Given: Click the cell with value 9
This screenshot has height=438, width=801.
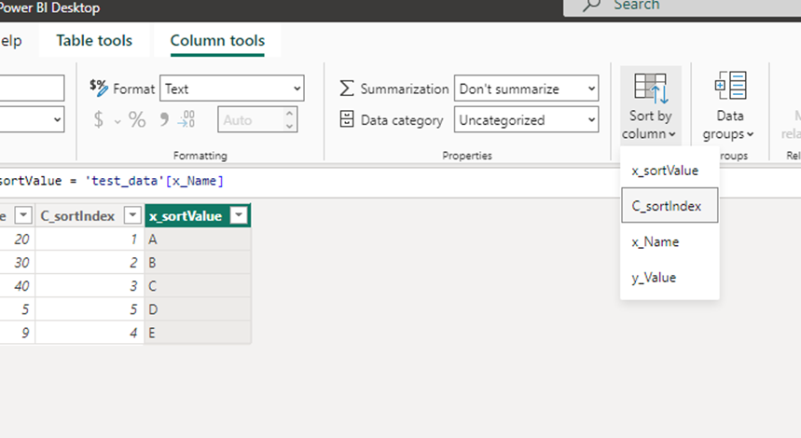Looking at the screenshot, I should tap(18, 333).
